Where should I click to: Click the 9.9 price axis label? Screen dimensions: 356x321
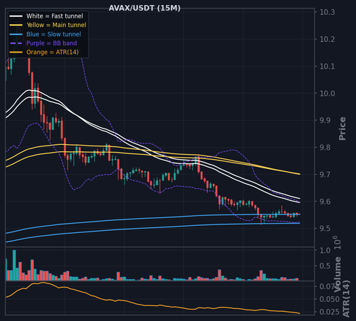coord(325,121)
